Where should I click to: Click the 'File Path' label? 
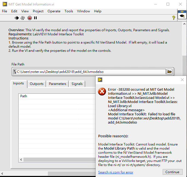18,64
